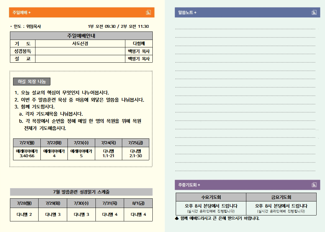
Task: Click the 하길 목장 나눔 label button
Action: [32, 82]
